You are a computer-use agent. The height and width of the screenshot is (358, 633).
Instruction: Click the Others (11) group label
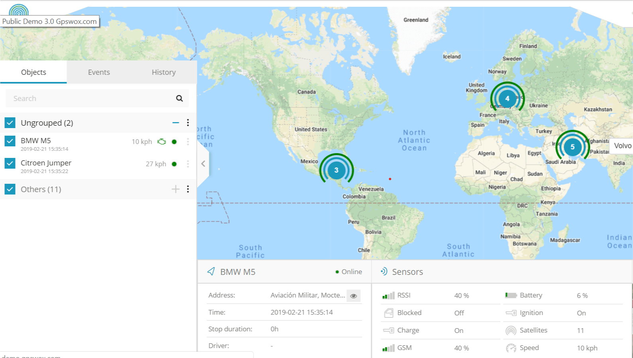click(x=41, y=189)
